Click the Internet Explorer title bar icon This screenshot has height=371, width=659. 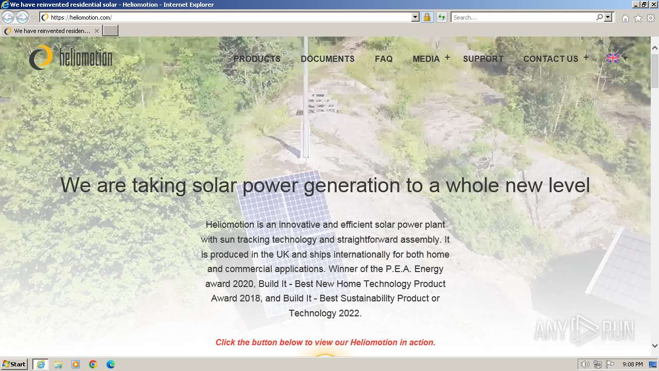coord(5,5)
